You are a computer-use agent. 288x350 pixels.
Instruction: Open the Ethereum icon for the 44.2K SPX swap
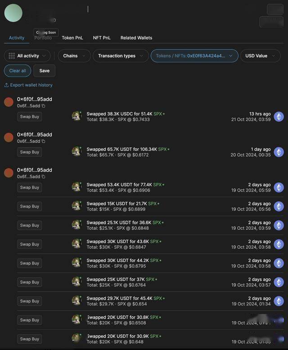click(279, 263)
